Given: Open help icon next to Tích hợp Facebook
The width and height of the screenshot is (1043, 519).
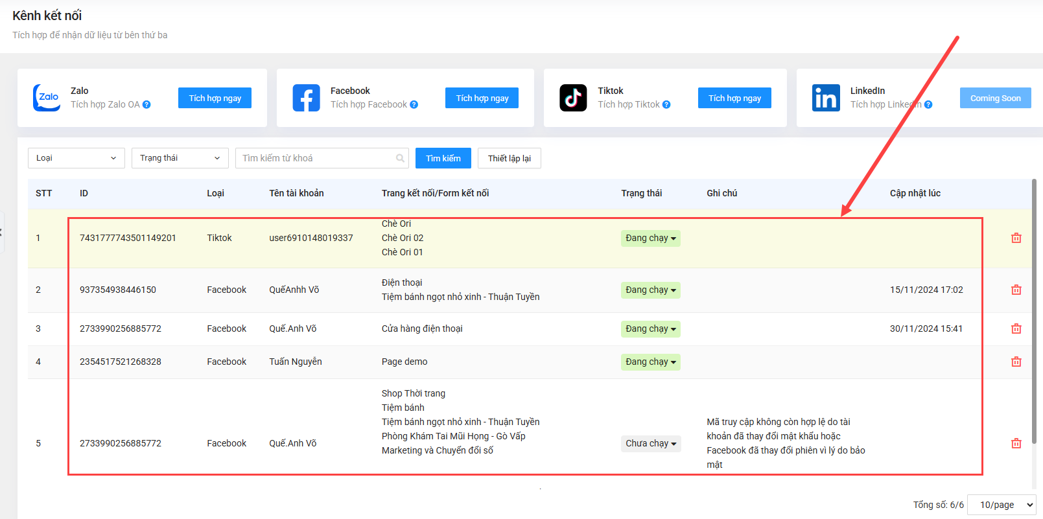Looking at the screenshot, I should (x=414, y=104).
